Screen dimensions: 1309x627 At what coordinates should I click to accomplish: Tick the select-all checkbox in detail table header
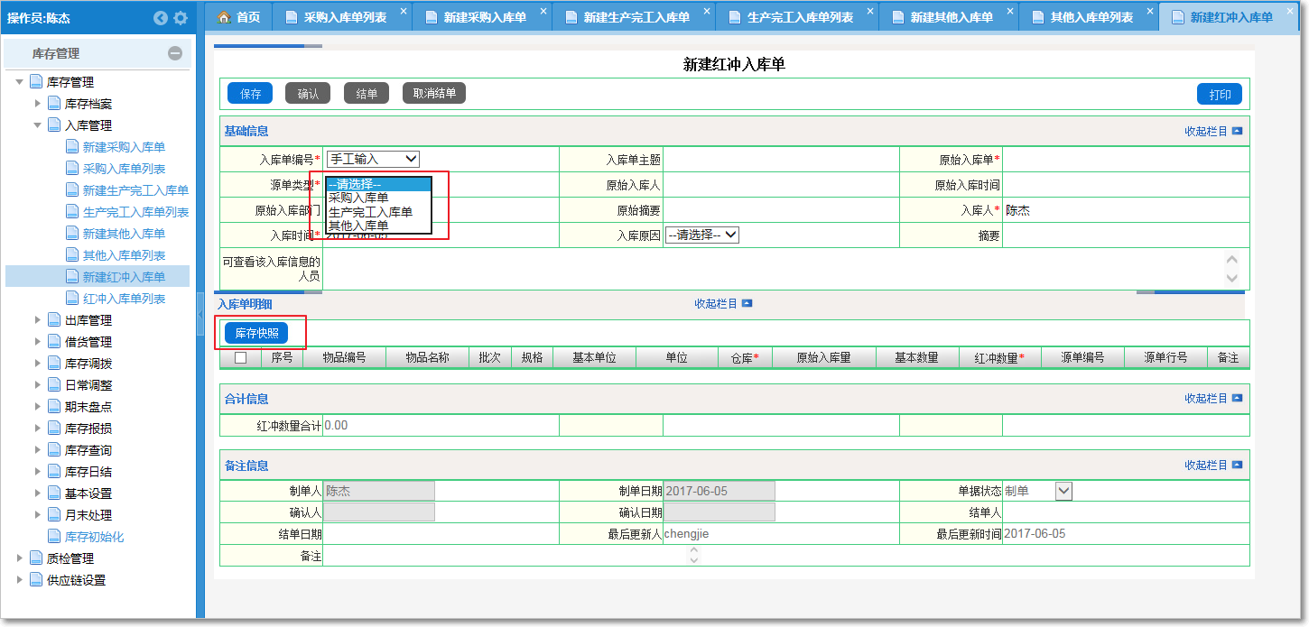(x=240, y=358)
